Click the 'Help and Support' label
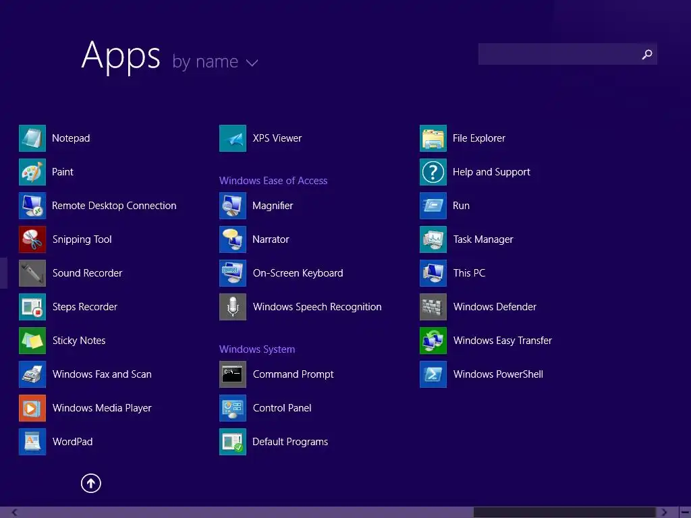Viewport: 691px width, 518px height. [x=491, y=172]
